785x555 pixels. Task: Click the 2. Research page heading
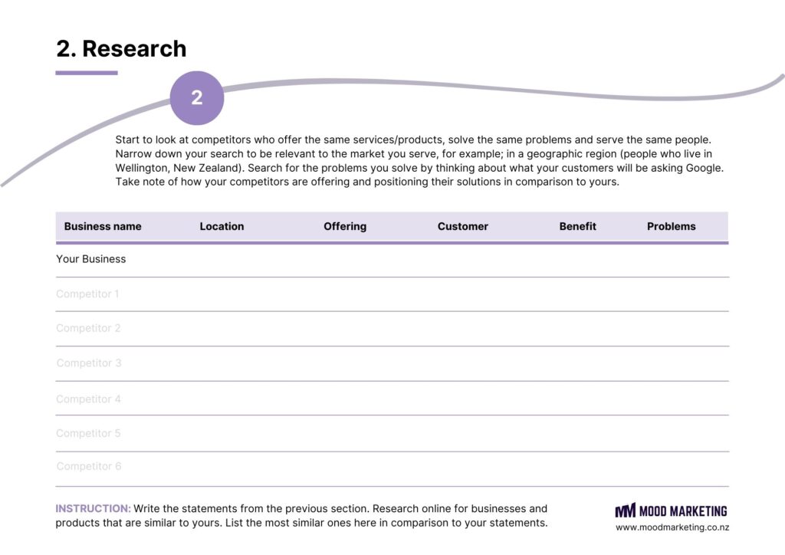pyautogui.click(x=121, y=48)
